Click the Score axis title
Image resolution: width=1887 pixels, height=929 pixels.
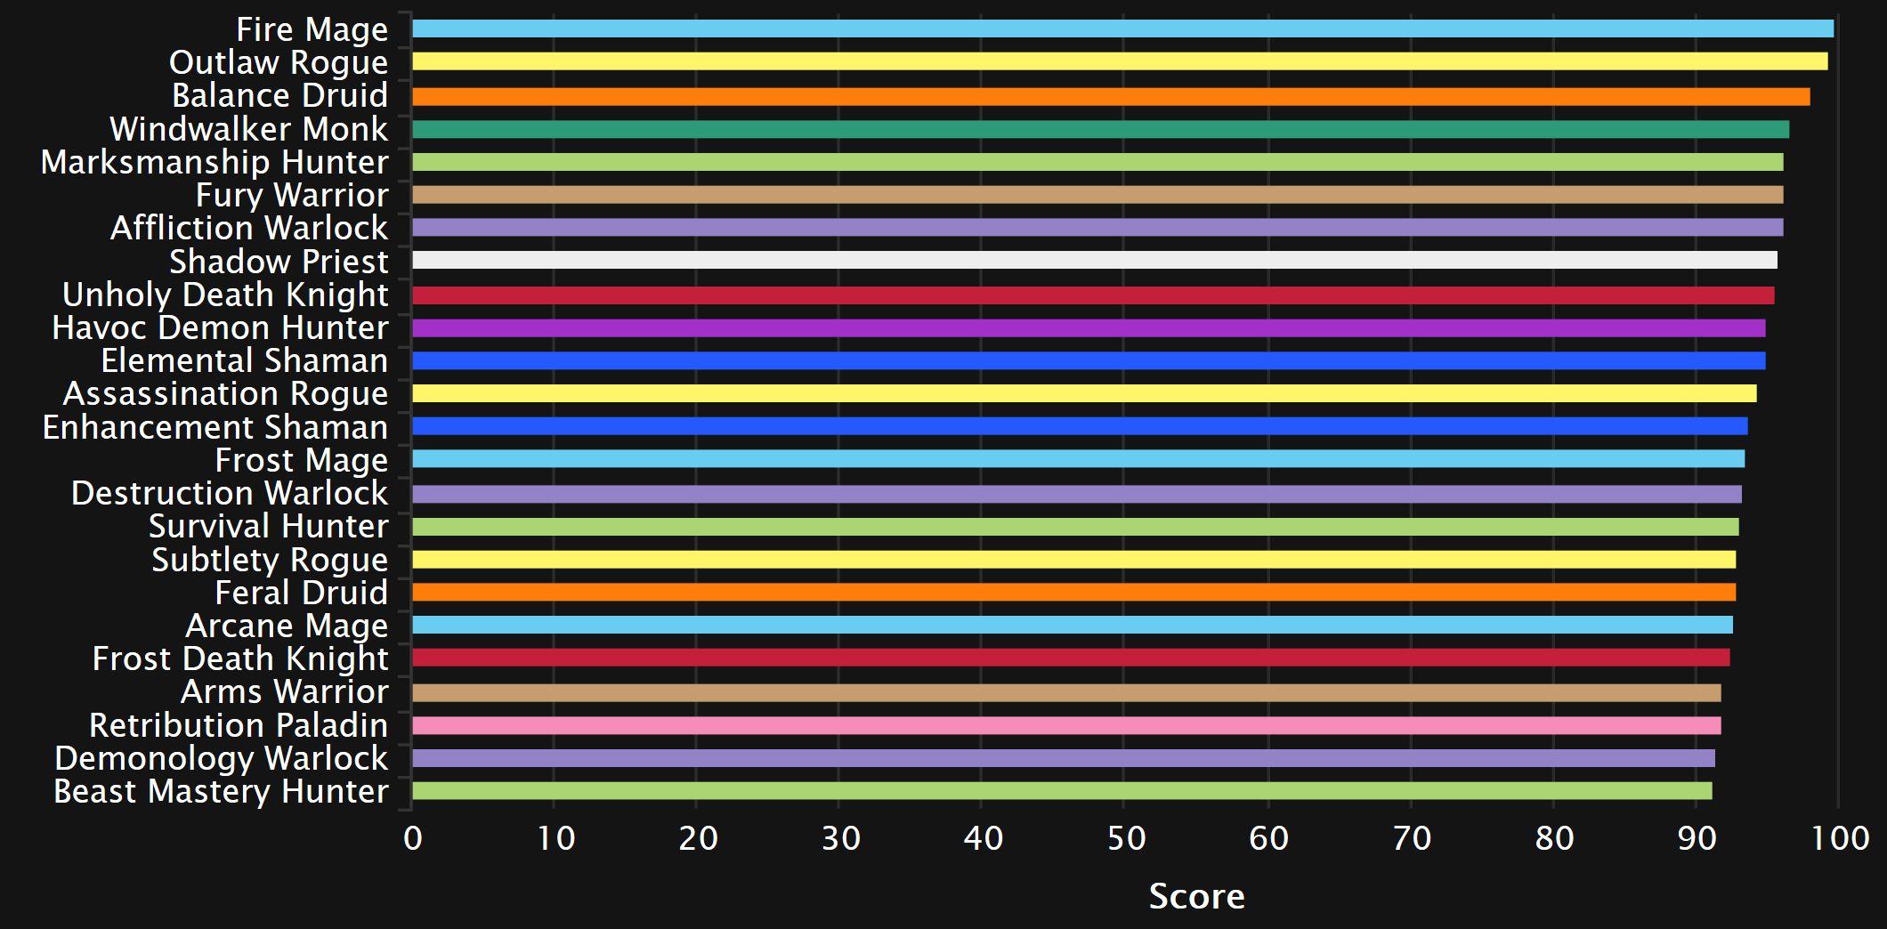[1196, 896]
